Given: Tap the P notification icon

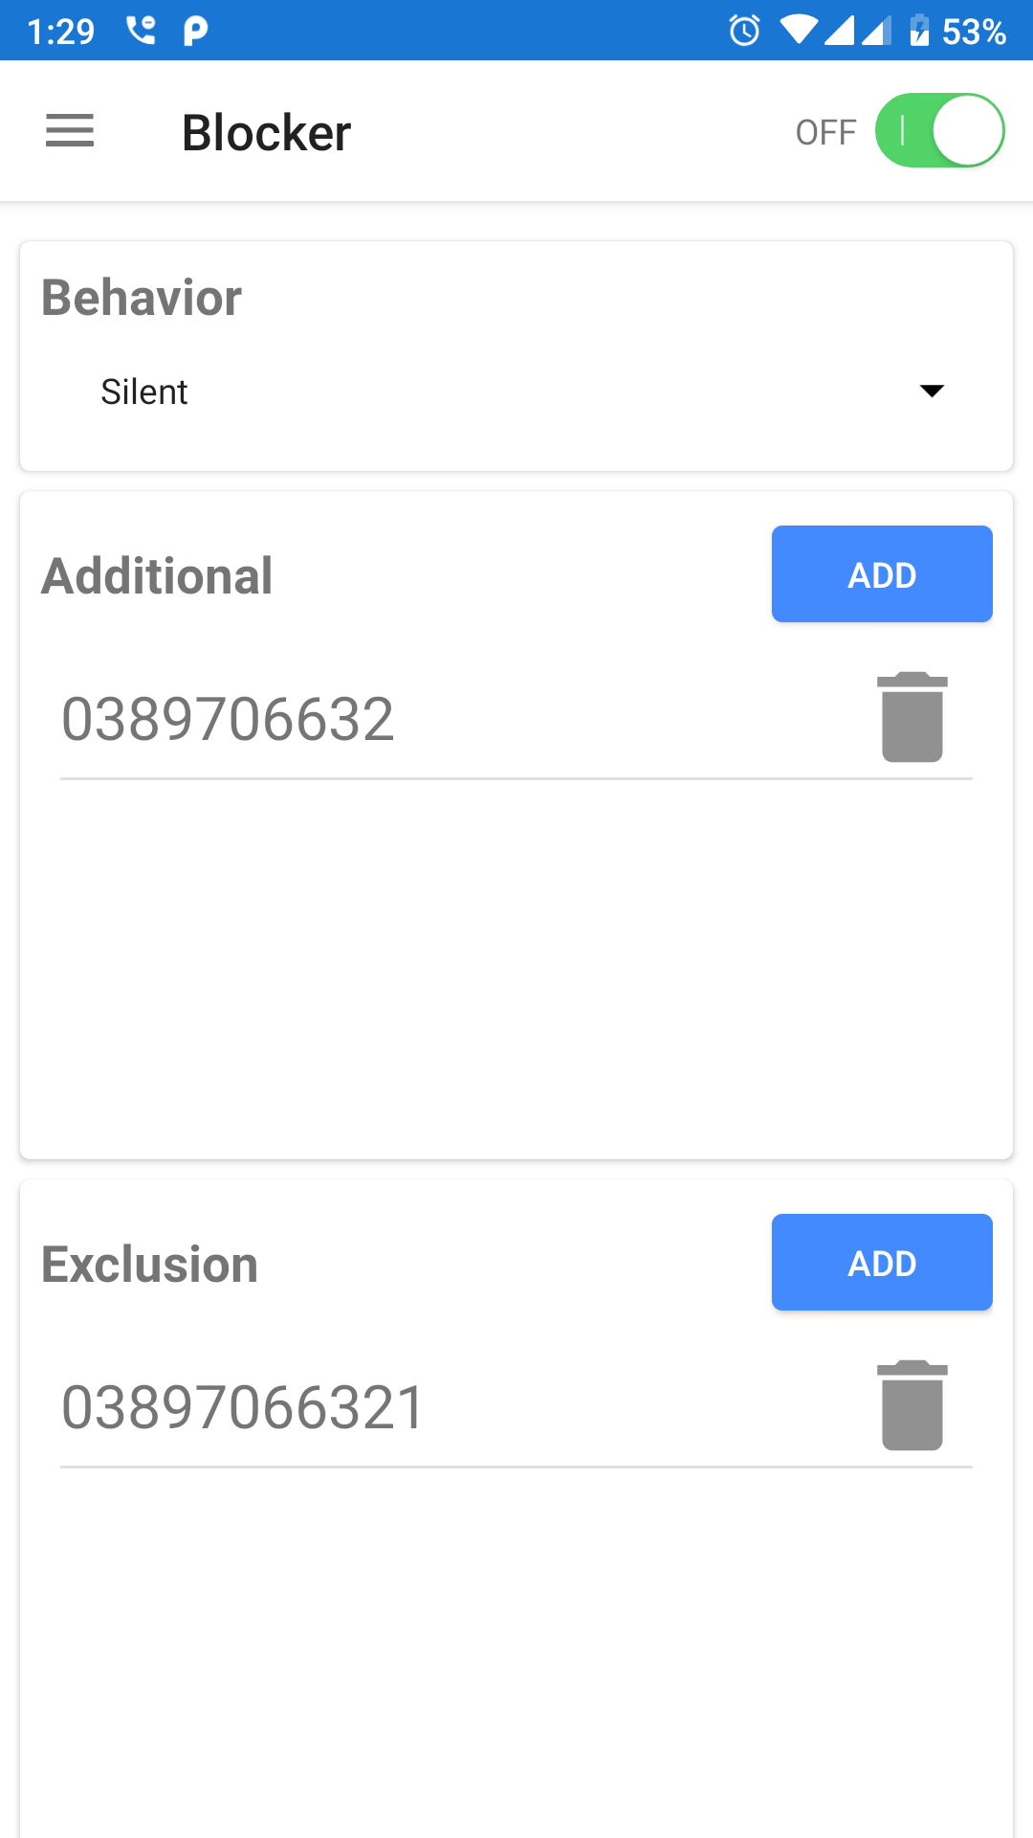Looking at the screenshot, I should [195, 31].
